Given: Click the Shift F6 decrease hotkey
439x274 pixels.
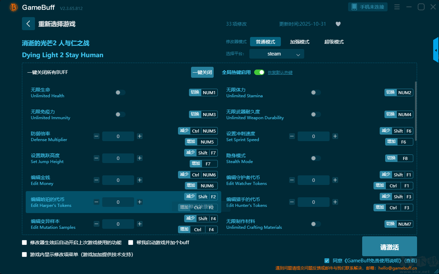Looking at the screenshot, I should point(396,131).
